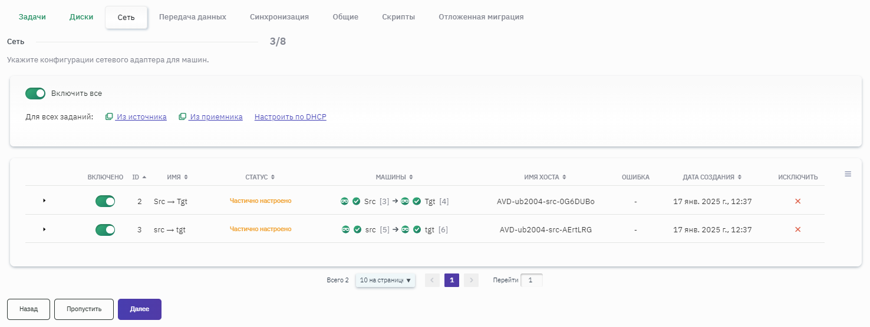Click the table column settings hamburger icon
This screenshot has width=870, height=327.
[848, 174]
